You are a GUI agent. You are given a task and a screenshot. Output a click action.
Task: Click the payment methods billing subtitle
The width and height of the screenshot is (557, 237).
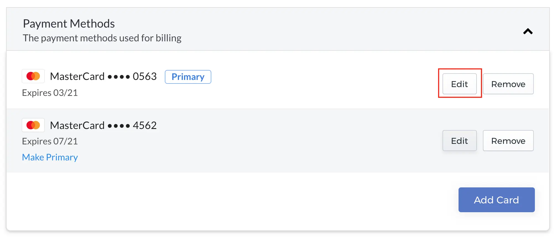pyautogui.click(x=102, y=38)
